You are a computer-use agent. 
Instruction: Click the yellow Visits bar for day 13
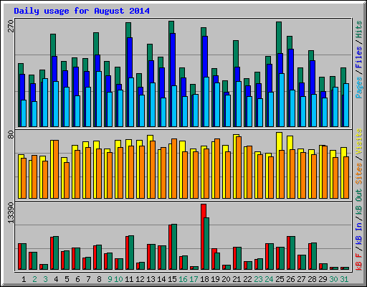pos(149,166)
